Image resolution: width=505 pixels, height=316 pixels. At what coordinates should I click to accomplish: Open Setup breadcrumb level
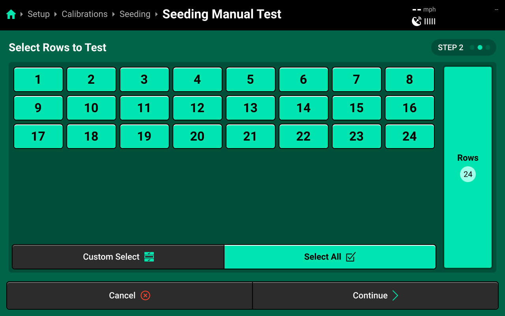(39, 14)
